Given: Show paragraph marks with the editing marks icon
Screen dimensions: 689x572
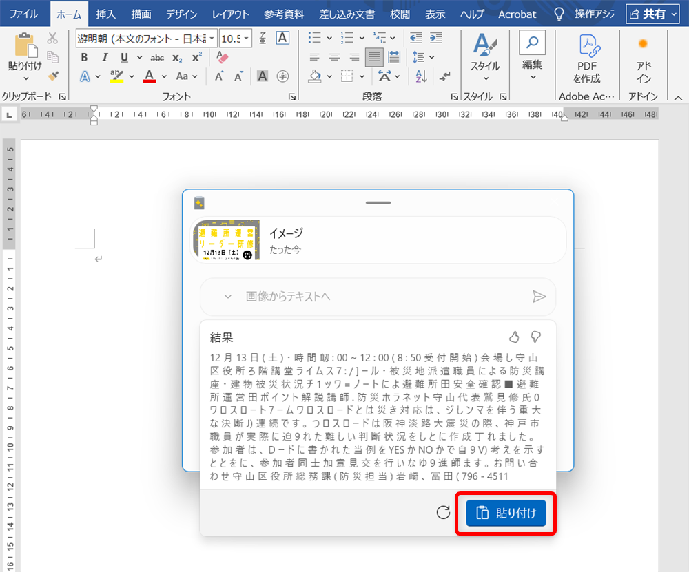Looking at the screenshot, I should point(444,77).
